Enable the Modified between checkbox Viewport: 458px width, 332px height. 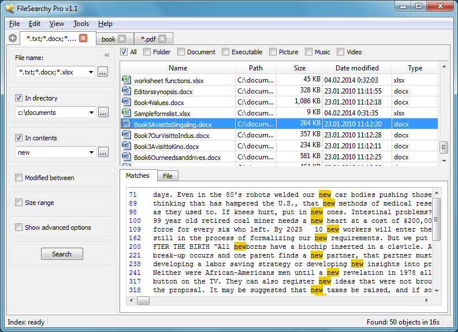point(18,177)
